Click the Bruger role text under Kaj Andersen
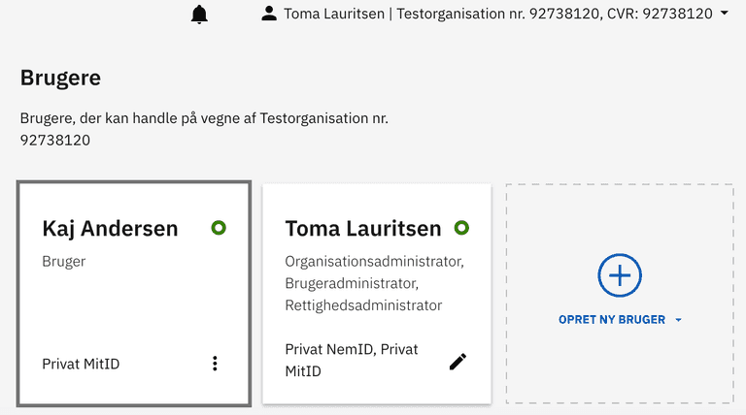 tap(64, 262)
